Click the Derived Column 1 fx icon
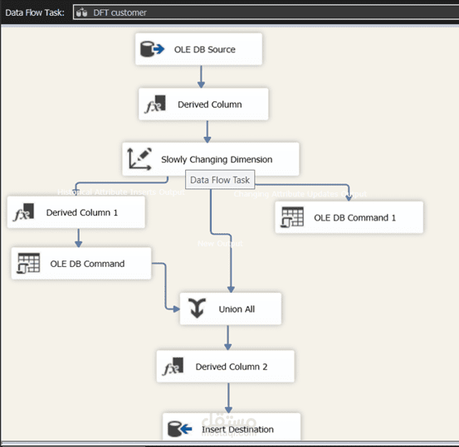Image resolution: width=459 pixels, height=447 pixels. click(24, 212)
